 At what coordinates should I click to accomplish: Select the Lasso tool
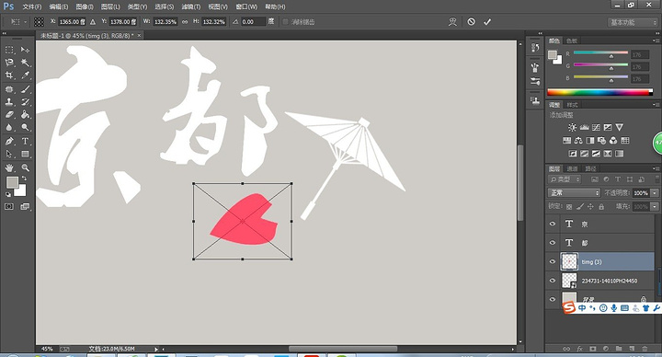point(9,63)
